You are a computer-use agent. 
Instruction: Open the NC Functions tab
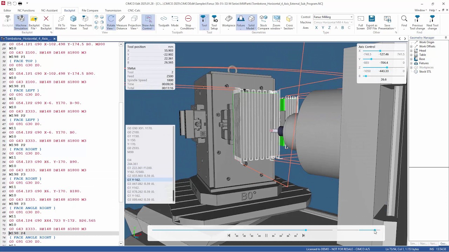coord(26,10)
